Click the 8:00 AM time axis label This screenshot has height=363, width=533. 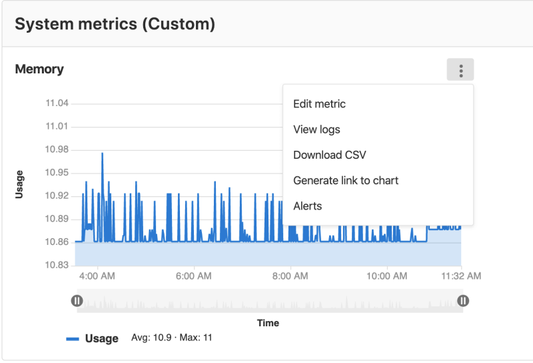290,276
